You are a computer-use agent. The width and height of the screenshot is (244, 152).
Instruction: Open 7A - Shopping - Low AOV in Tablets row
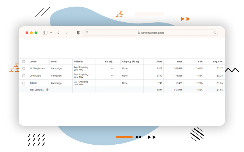click(81, 83)
